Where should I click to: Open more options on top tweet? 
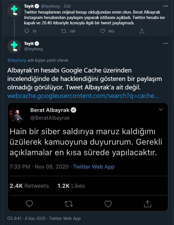coord(165,5)
